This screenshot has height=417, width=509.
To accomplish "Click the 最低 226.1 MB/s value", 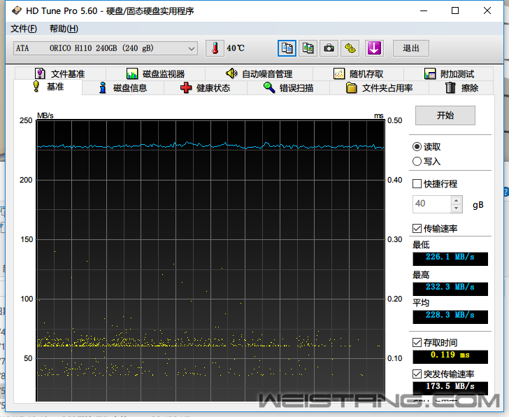I will pyautogui.click(x=450, y=259).
